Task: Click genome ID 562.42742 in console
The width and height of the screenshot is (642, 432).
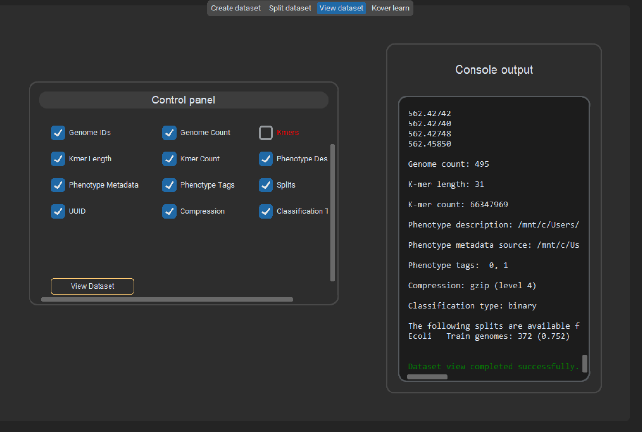Action: pos(429,113)
